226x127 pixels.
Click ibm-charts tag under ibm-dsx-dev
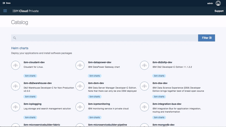coord(159,97)
